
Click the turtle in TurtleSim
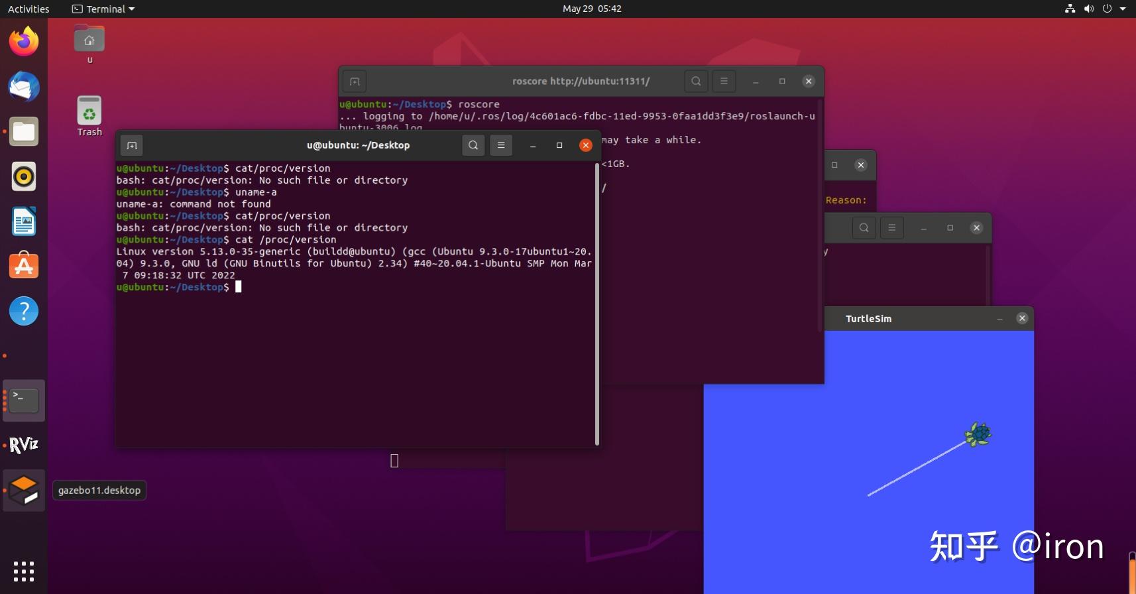pos(978,435)
